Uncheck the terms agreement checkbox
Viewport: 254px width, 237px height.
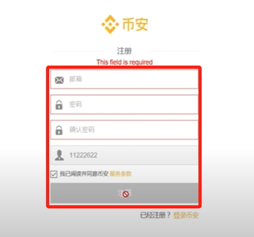[x=54, y=174]
